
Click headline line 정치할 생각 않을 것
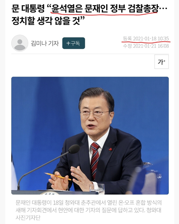click(48, 21)
